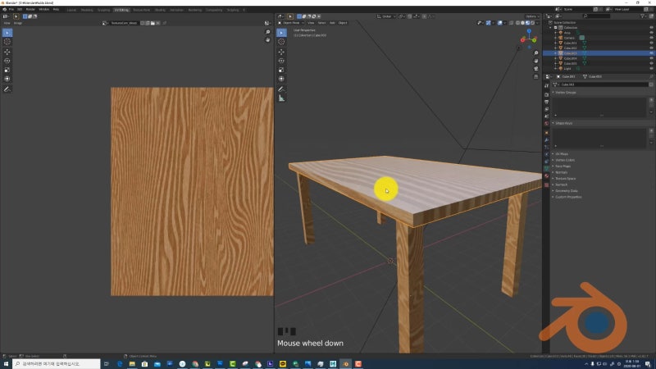Toggle visibility of the Camera object
This screenshot has width=656, height=369.
[651, 38]
